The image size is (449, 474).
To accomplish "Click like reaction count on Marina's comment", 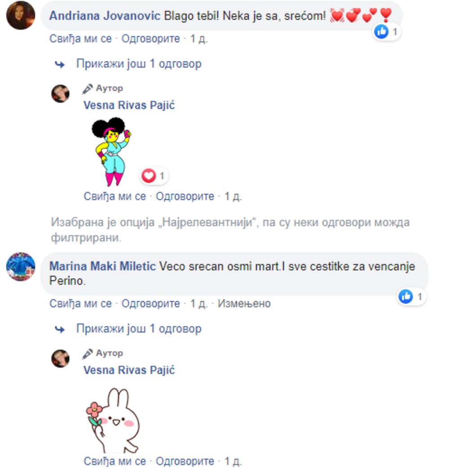I will click(x=411, y=297).
